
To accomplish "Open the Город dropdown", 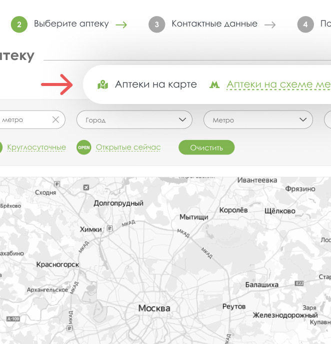I will click(x=134, y=120).
